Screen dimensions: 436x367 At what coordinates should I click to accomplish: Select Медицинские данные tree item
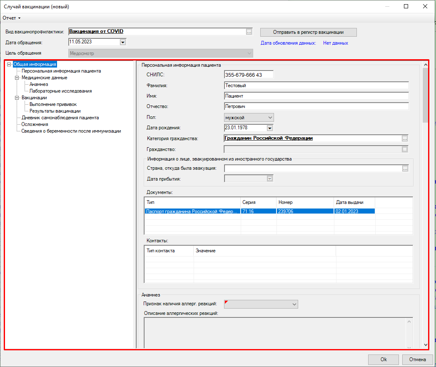coord(44,78)
